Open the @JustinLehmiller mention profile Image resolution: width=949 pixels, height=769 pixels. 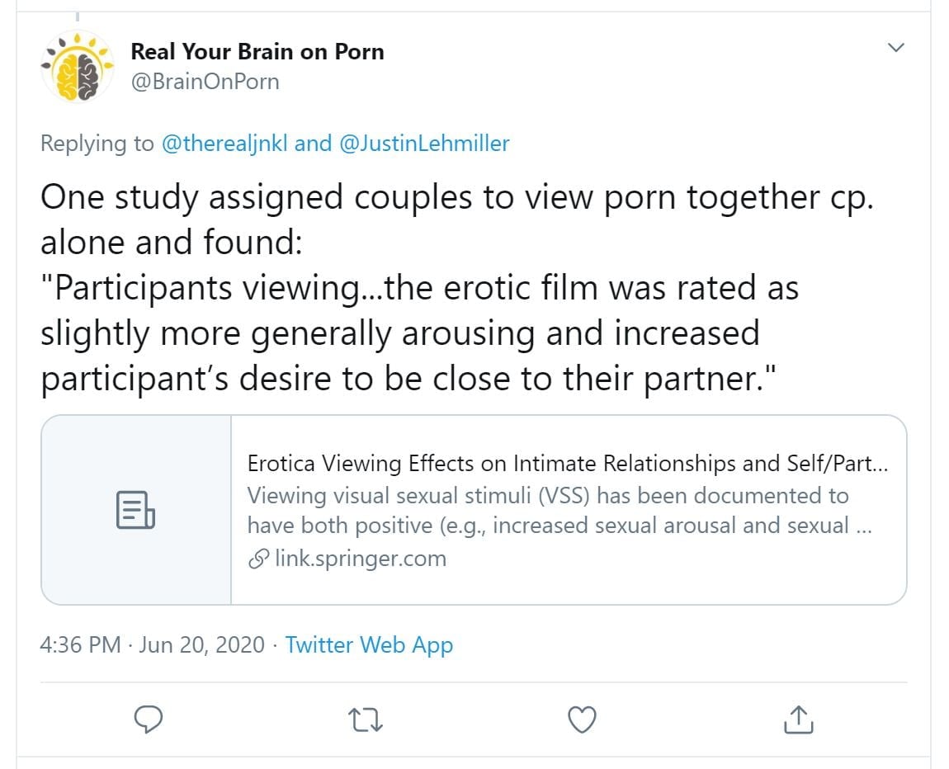click(424, 144)
